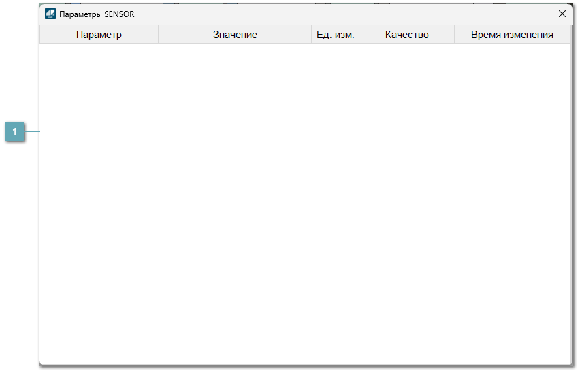The image size is (580, 373).
Task: Click the Параметры SENSOR title bar text
Action: [97, 14]
